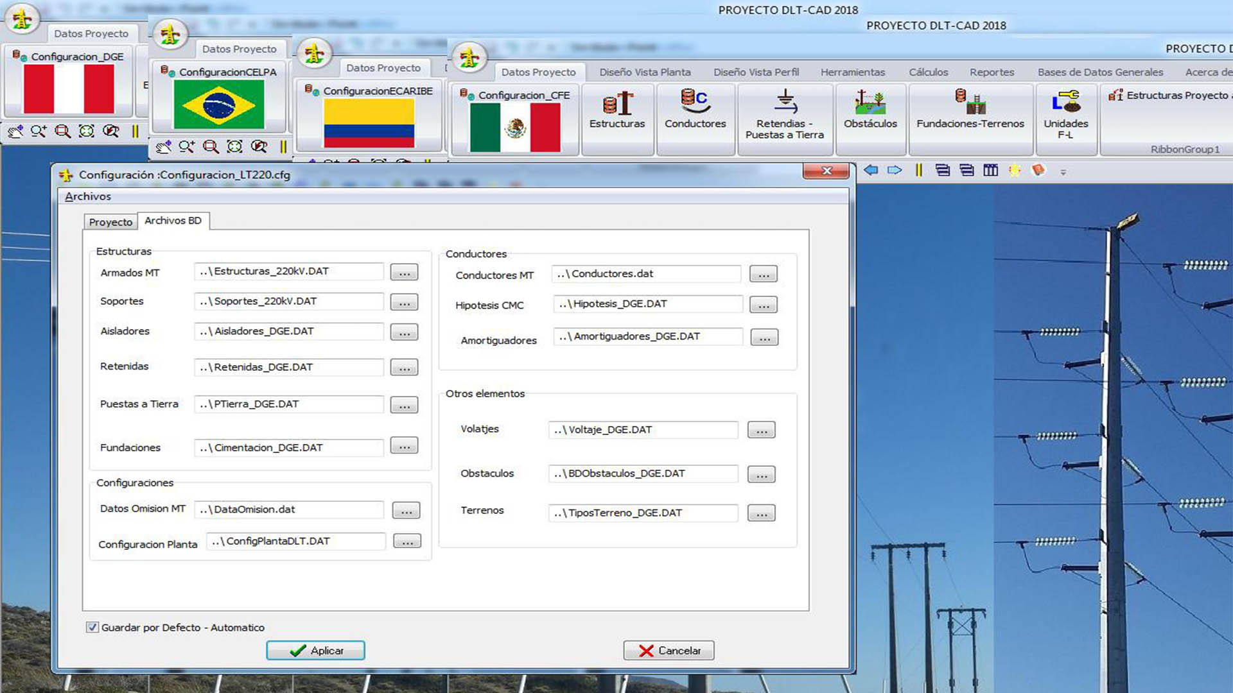The width and height of the screenshot is (1233, 693).
Task: Toggle Guardar por Defecto - Automatico checkbox
Action: [x=92, y=627]
